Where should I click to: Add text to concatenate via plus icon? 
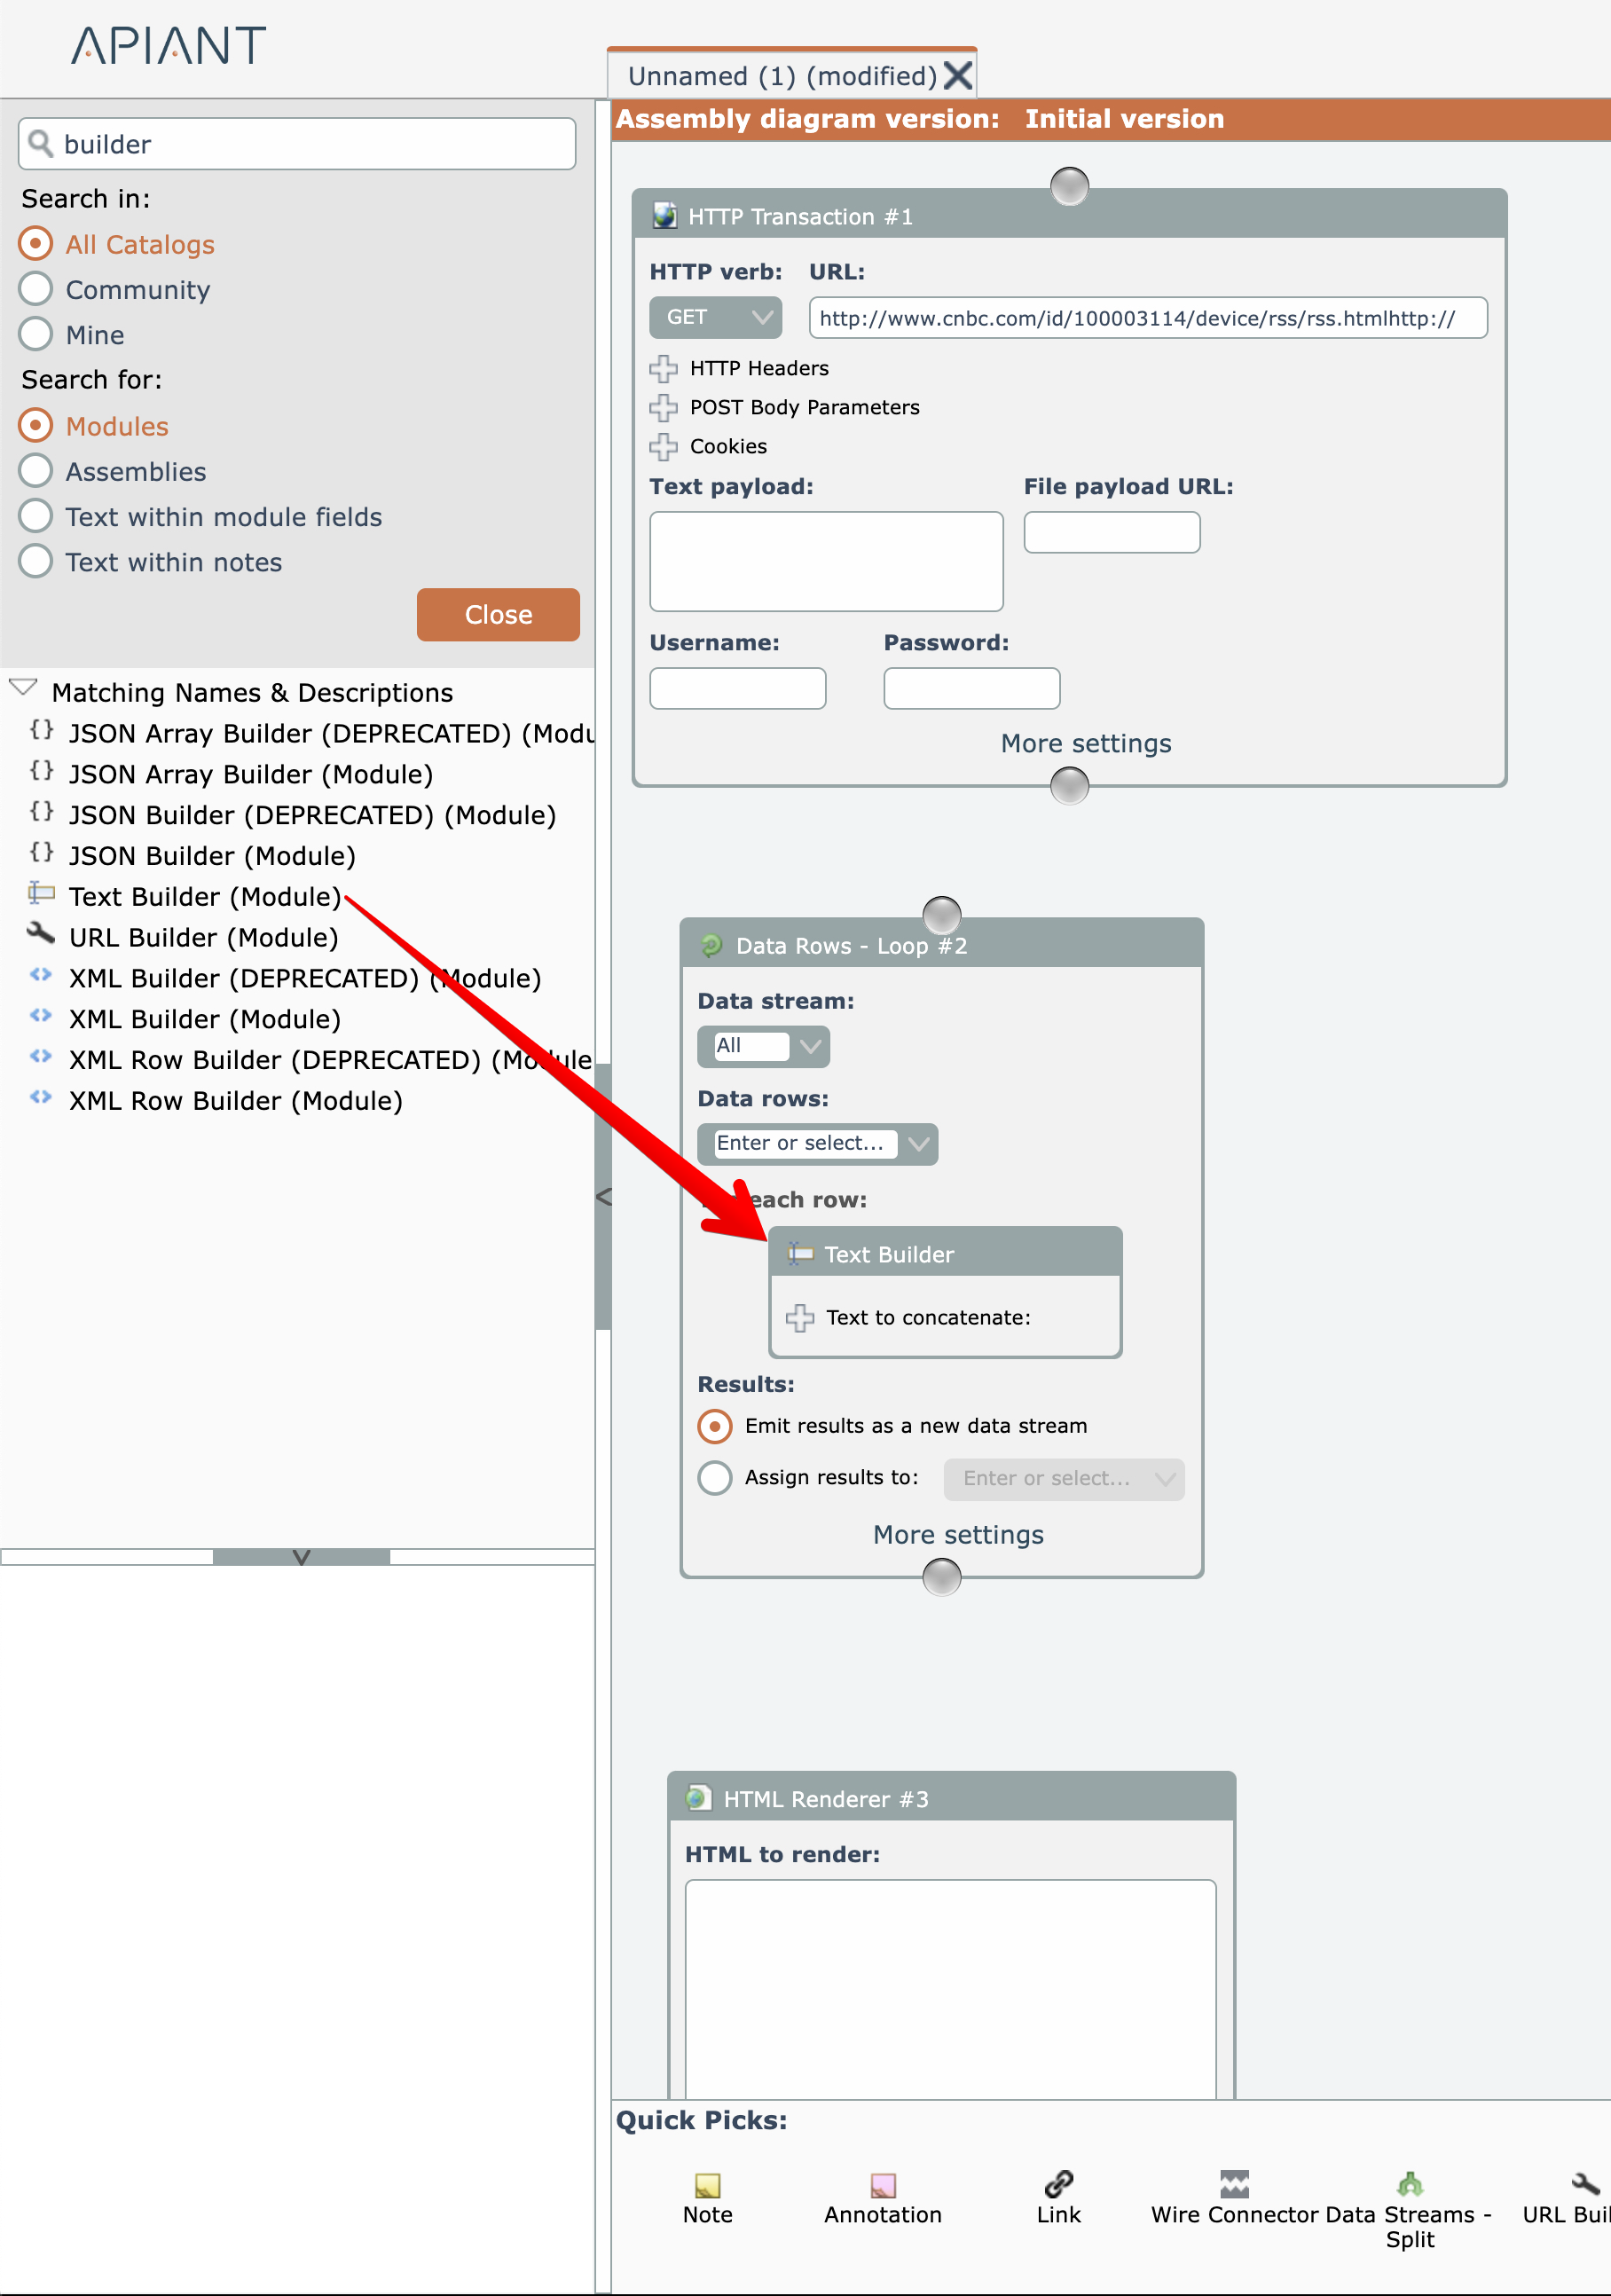(x=799, y=1318)
